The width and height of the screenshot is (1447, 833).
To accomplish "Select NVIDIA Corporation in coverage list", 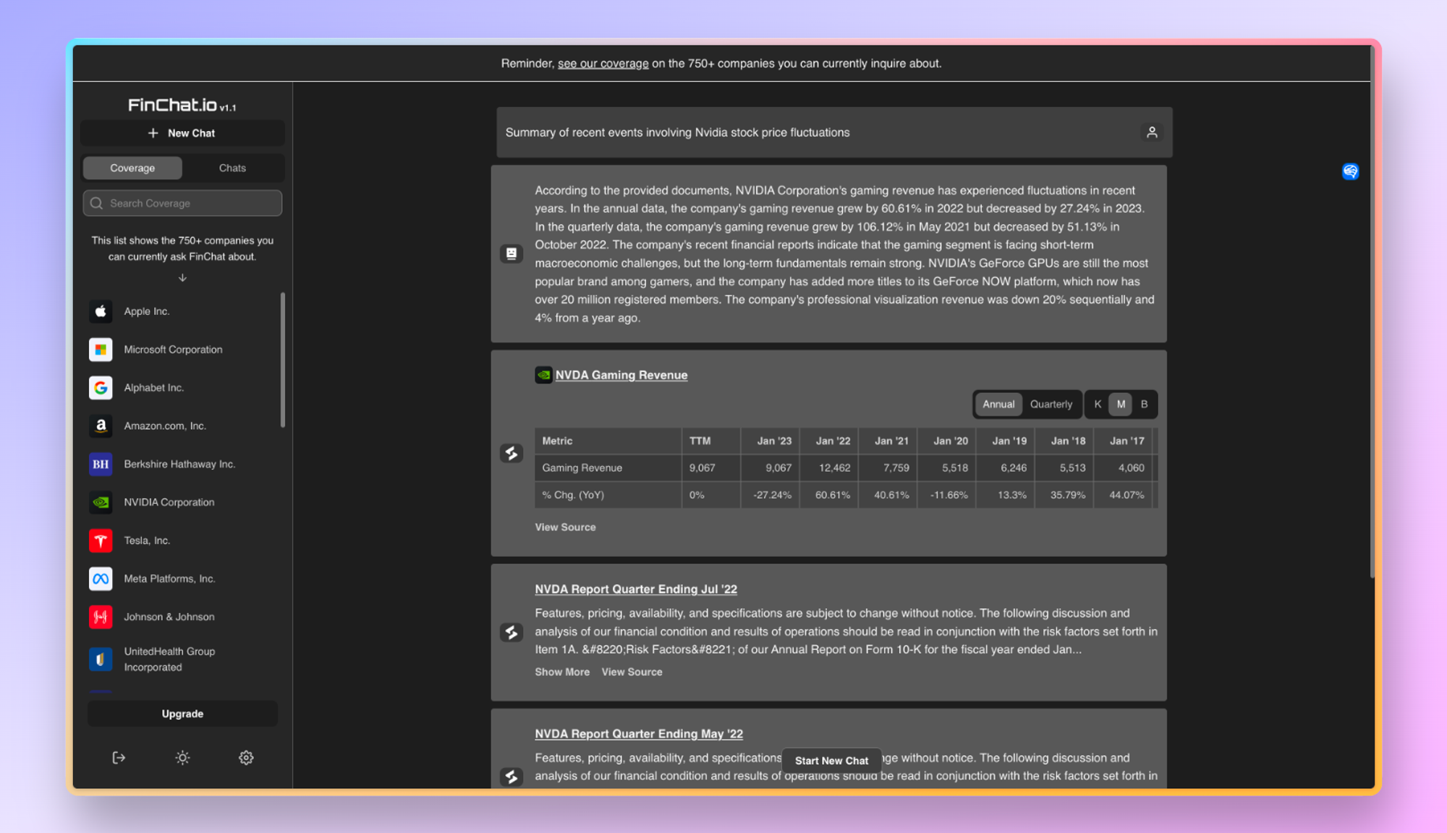I will pos(182,502).
